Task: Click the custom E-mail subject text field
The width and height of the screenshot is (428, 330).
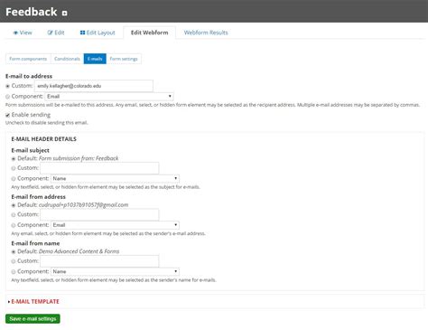Action: coord(99,168)
